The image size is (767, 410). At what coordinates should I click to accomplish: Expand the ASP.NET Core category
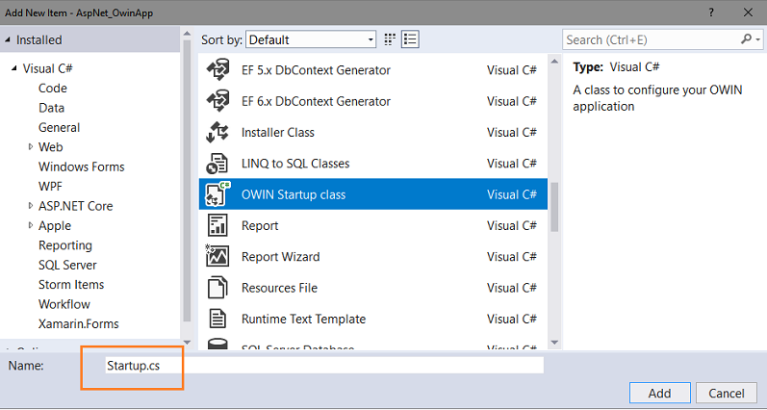(31, 206)
